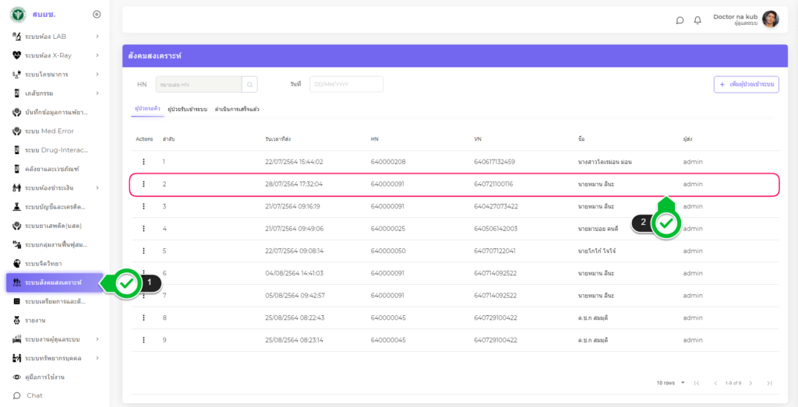
Task: Expand the ระบบห้อง LAB submenu chevron
Action: click(x=97, y=36)
